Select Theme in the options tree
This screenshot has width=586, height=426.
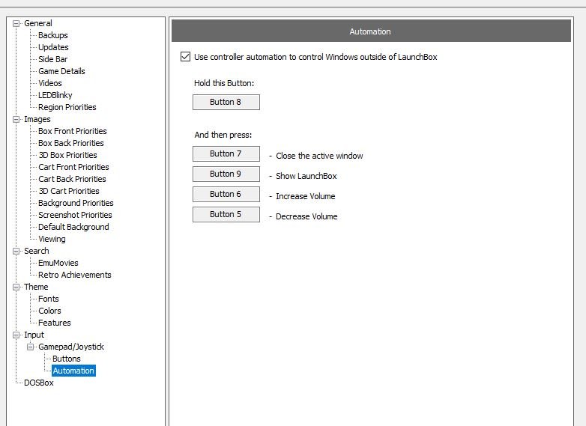pyautogui.click(x=36, y=287)
